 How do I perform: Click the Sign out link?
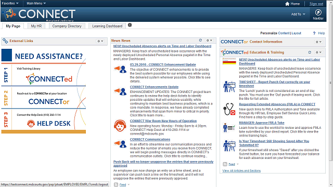[316, 4]
